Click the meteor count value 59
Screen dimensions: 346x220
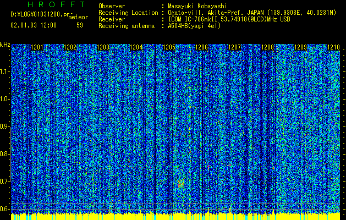click(x=80, y=25)
